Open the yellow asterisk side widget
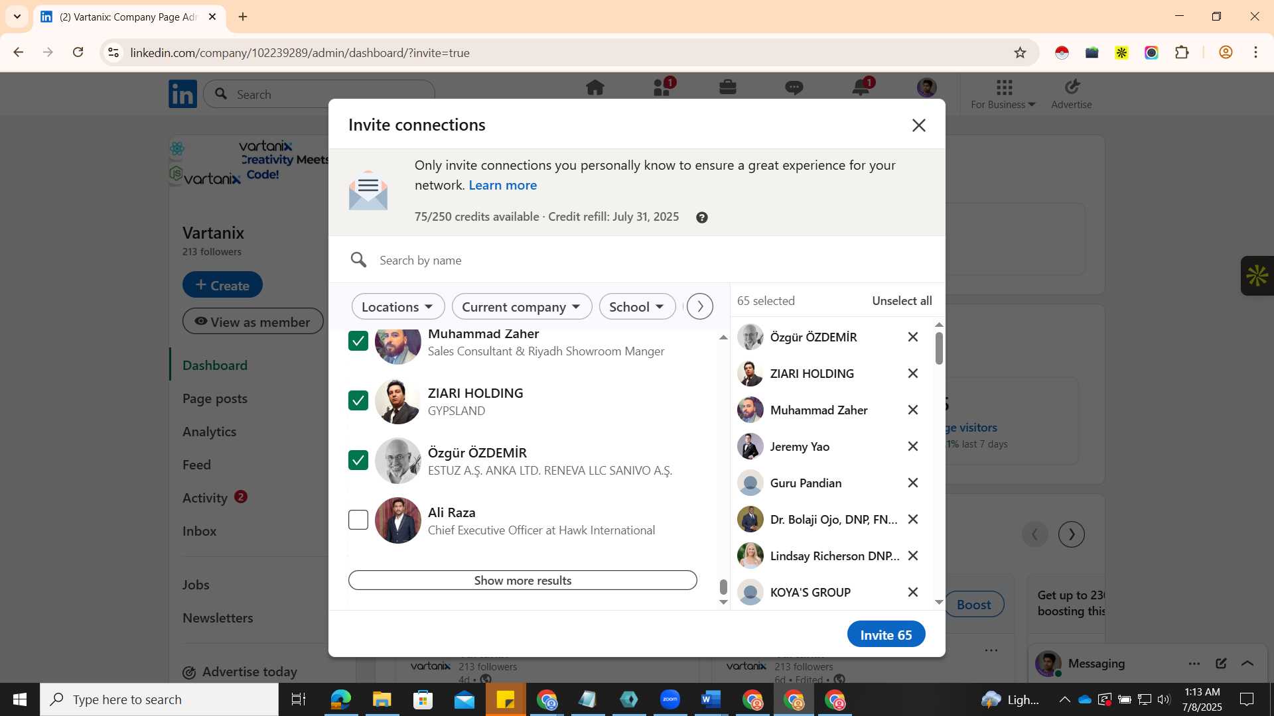 click(x=1257, y=276)
